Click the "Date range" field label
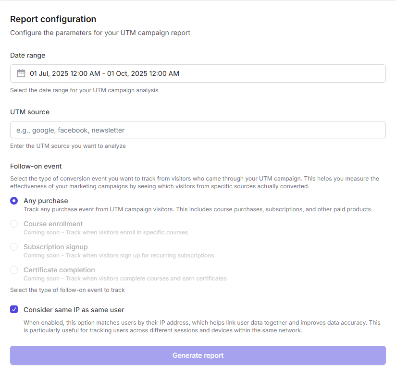The image size is (396, 376). point(28,55)
